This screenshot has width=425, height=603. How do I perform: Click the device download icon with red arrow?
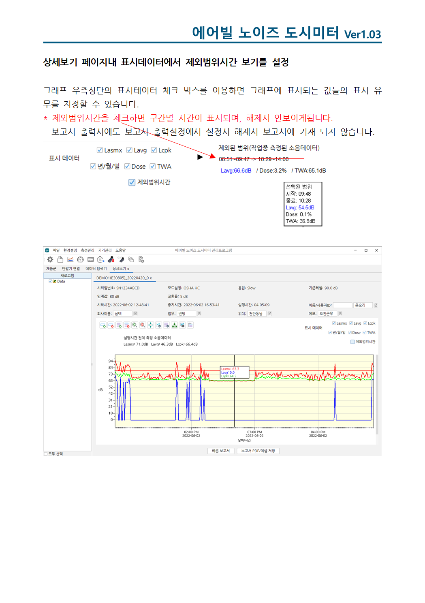tap(111, 259)
